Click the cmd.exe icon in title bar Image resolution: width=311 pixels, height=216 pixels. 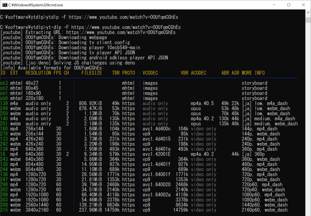coord(5,5)
